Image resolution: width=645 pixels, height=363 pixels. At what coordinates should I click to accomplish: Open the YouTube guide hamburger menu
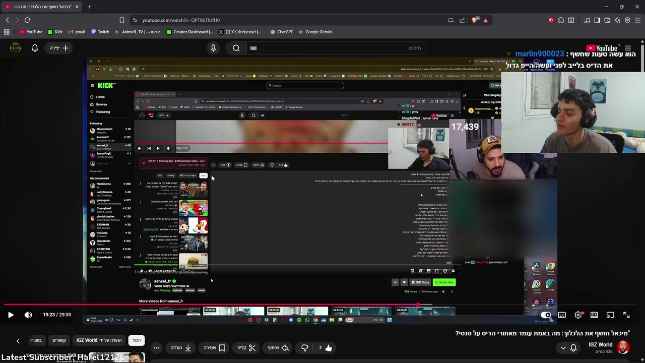[628, 48]
